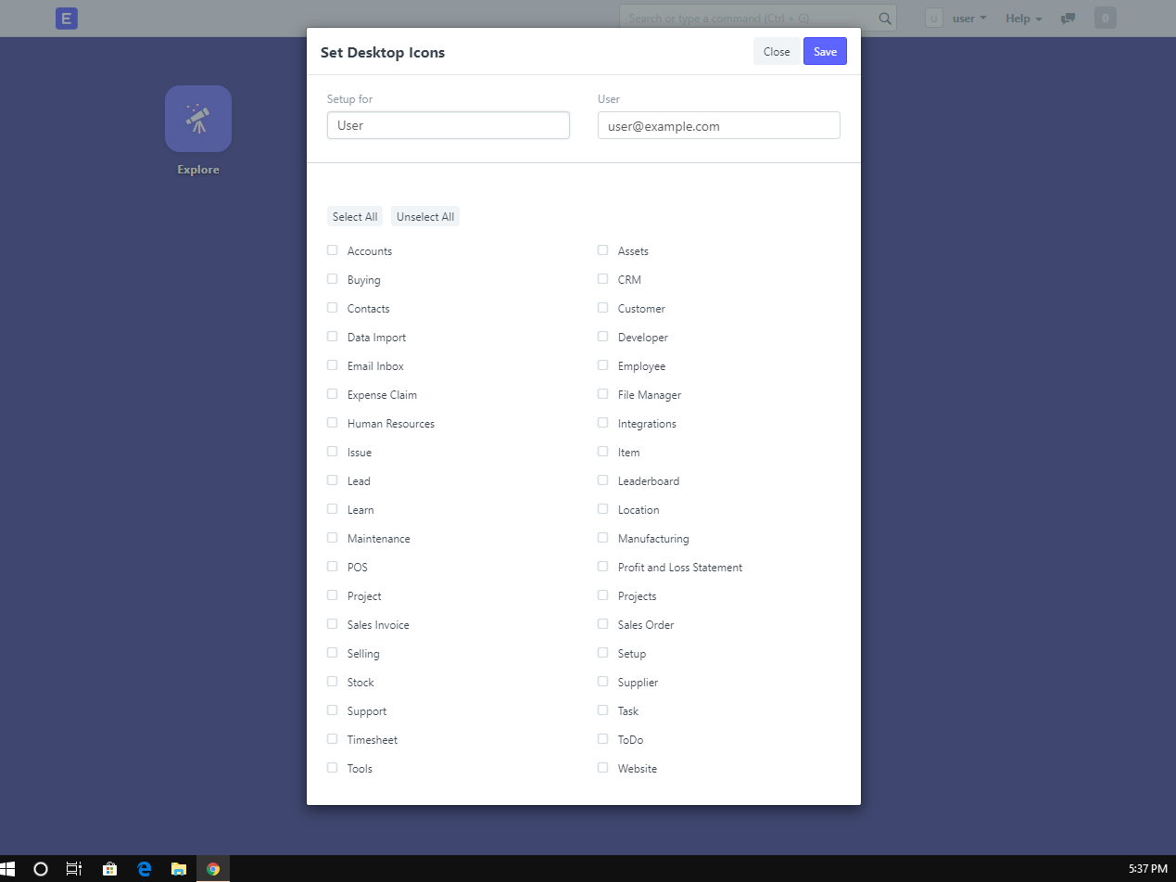Viewport: 1176px width, 882px height.
Task: Tick the Setup checkbox
Action: point(603,653)
